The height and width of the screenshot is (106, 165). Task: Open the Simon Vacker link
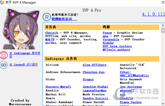tap(131, 102)
